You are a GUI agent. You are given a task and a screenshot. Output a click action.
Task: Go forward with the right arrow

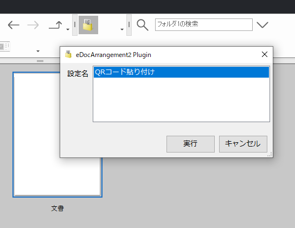point(33,25)
